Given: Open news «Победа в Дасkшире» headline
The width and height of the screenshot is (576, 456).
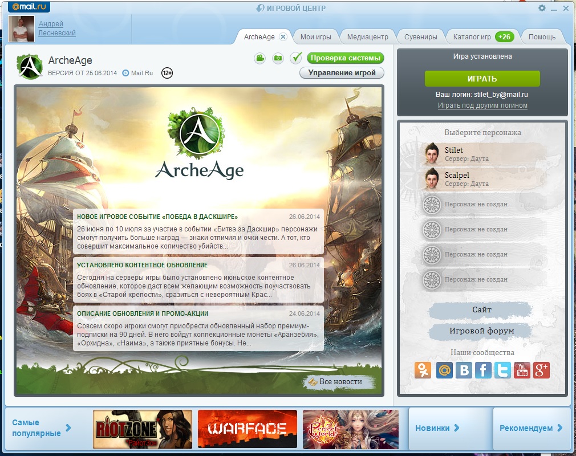Looking at the screenshot, I should tap(157, 217).
